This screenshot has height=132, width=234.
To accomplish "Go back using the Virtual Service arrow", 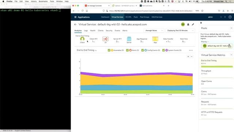I will point(75,25).
